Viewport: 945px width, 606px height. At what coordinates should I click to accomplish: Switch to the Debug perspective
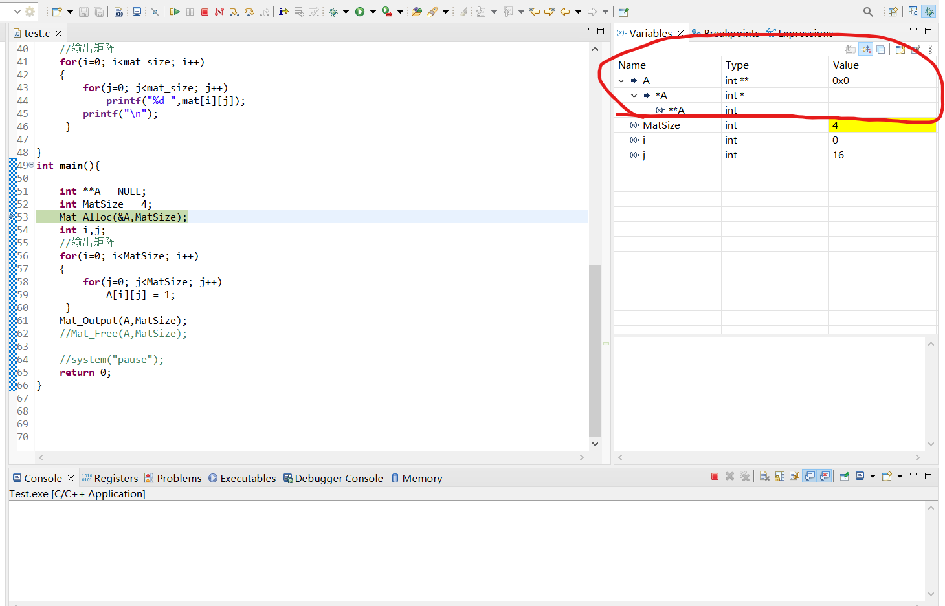(929, 12)
